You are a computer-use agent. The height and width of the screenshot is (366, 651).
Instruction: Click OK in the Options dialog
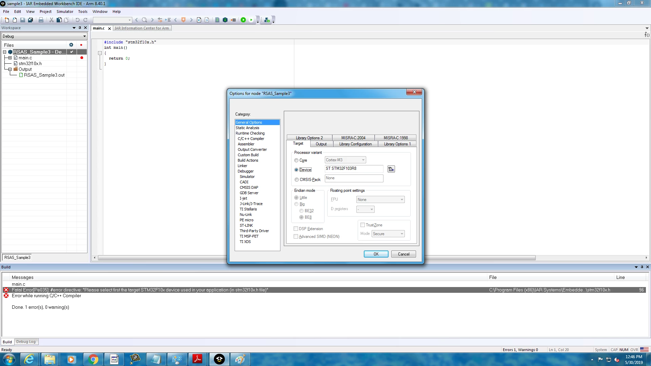(x=376, y=254)
